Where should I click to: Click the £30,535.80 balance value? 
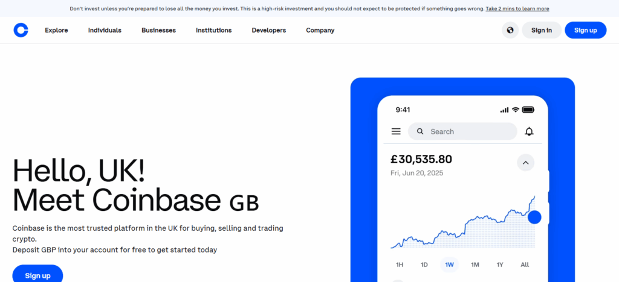click(x=421, y=159)
